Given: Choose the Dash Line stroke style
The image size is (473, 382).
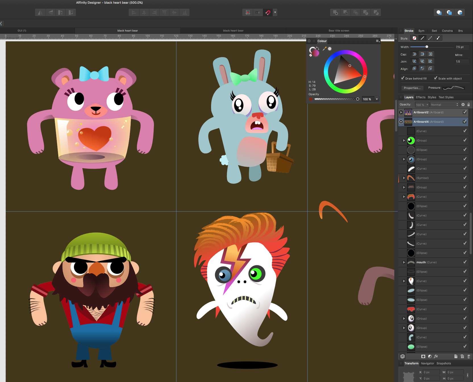Looking at the screenshot, I should 430,38.
